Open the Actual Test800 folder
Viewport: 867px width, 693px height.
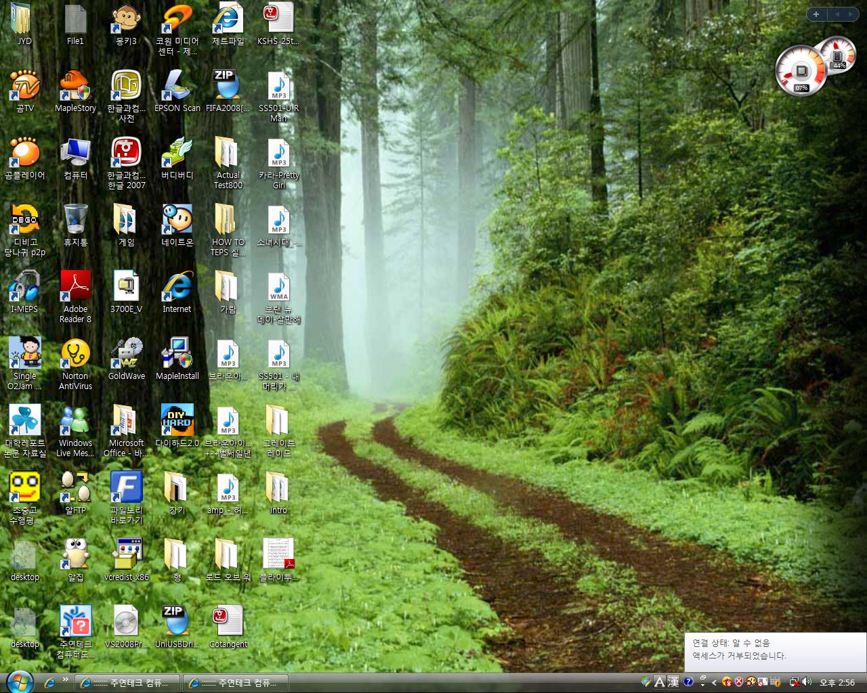(x=228, y=162)
